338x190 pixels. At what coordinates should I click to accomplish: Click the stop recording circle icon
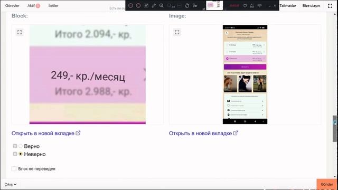[x=138, y=6]
